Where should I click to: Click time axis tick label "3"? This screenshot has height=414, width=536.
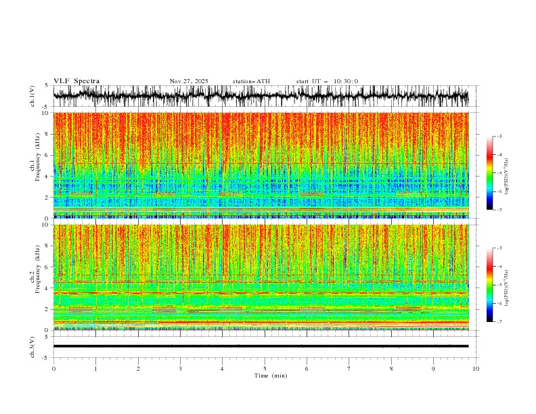[x=180, y=369]
